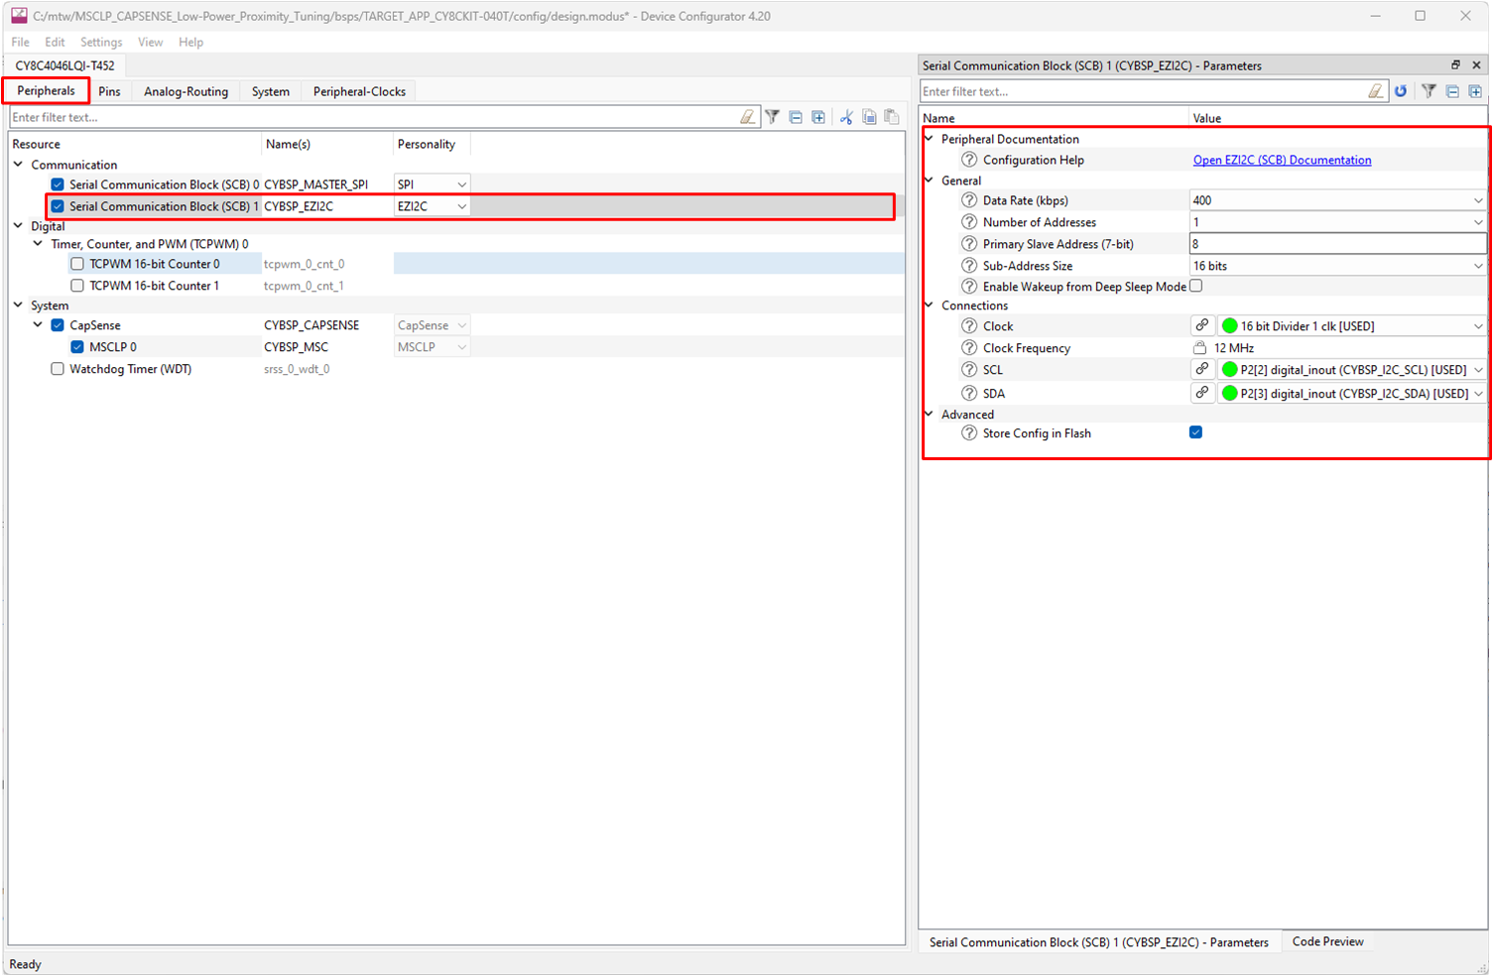Click help icon beside Configuration Help

tap(969, 160)
